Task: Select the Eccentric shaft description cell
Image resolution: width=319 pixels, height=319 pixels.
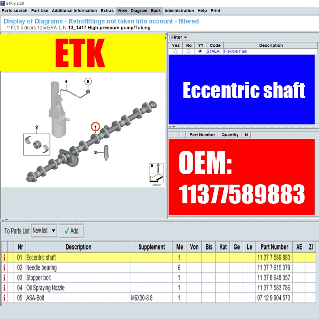Action: [x=78, y=258]
